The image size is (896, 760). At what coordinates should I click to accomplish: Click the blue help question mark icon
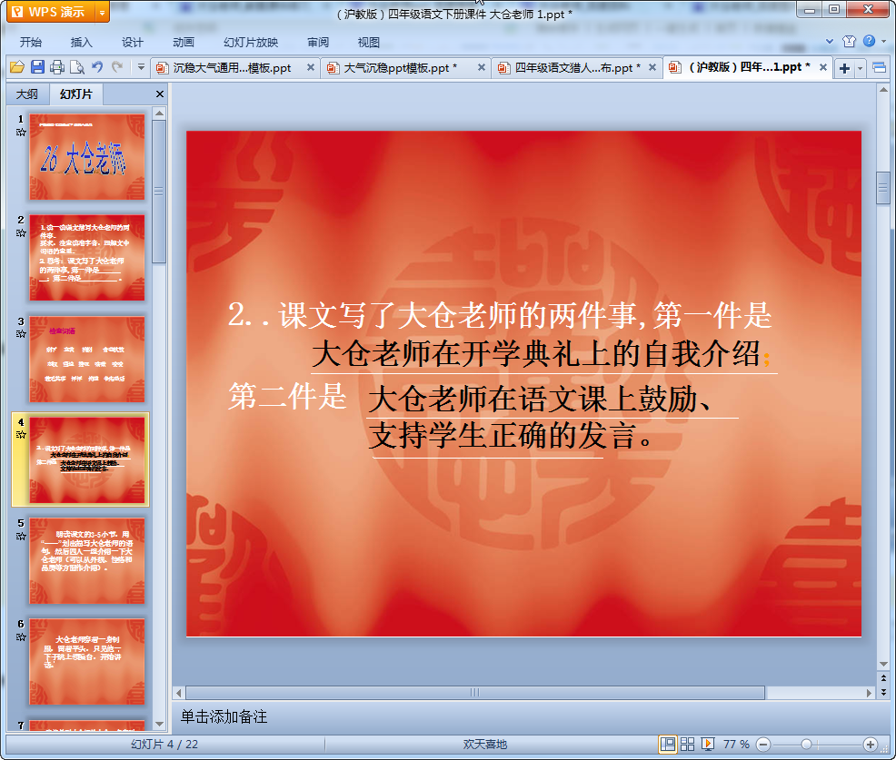tap(869, 41)
